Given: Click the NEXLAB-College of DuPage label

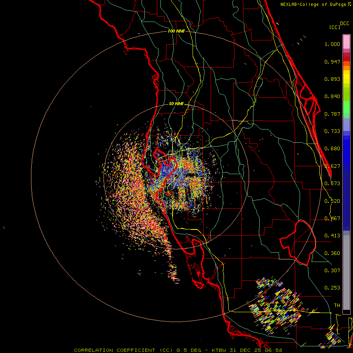Looking at the screenshot, I should pyautogui.click(x=314, y=4).
